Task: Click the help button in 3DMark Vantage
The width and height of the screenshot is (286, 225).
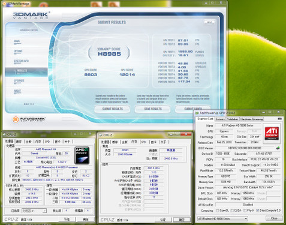Action: point(209,22)
